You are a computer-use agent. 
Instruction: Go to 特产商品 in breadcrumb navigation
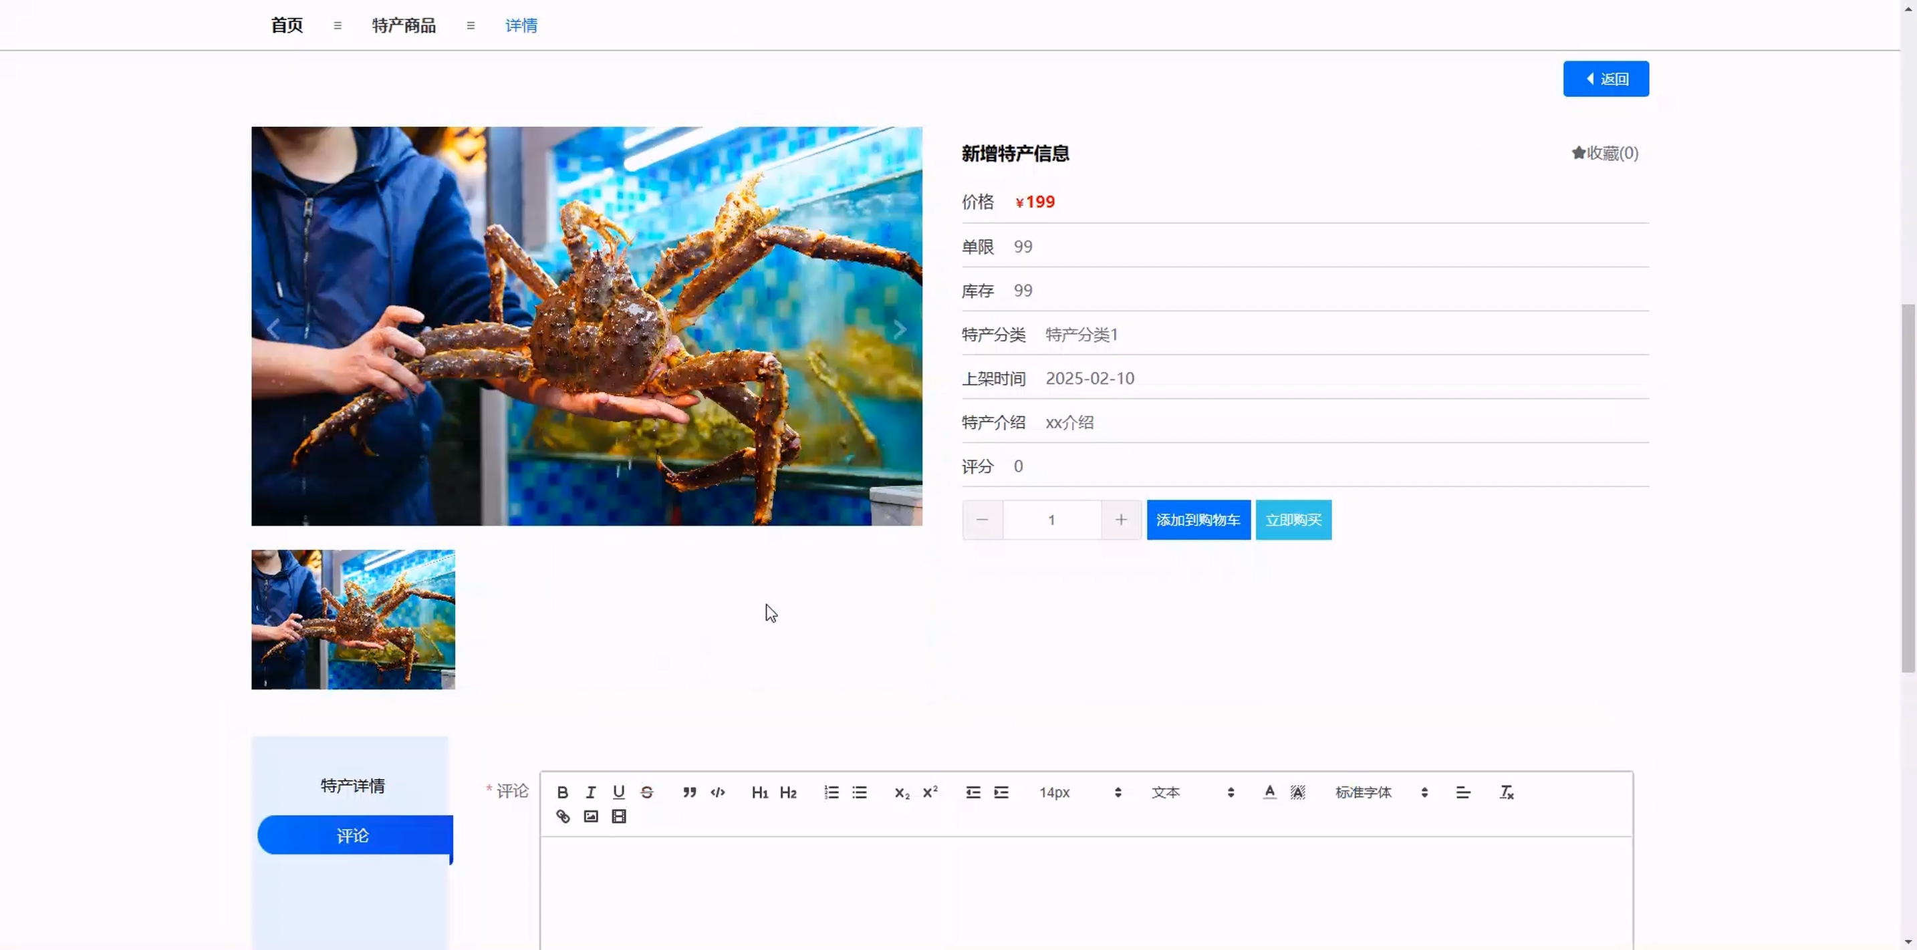403,25
